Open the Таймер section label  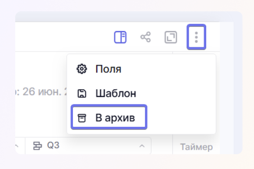(x=196, y=147)
